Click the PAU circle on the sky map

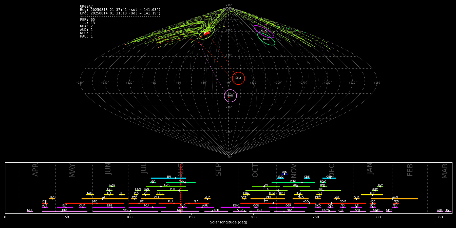tap(230, 96)
